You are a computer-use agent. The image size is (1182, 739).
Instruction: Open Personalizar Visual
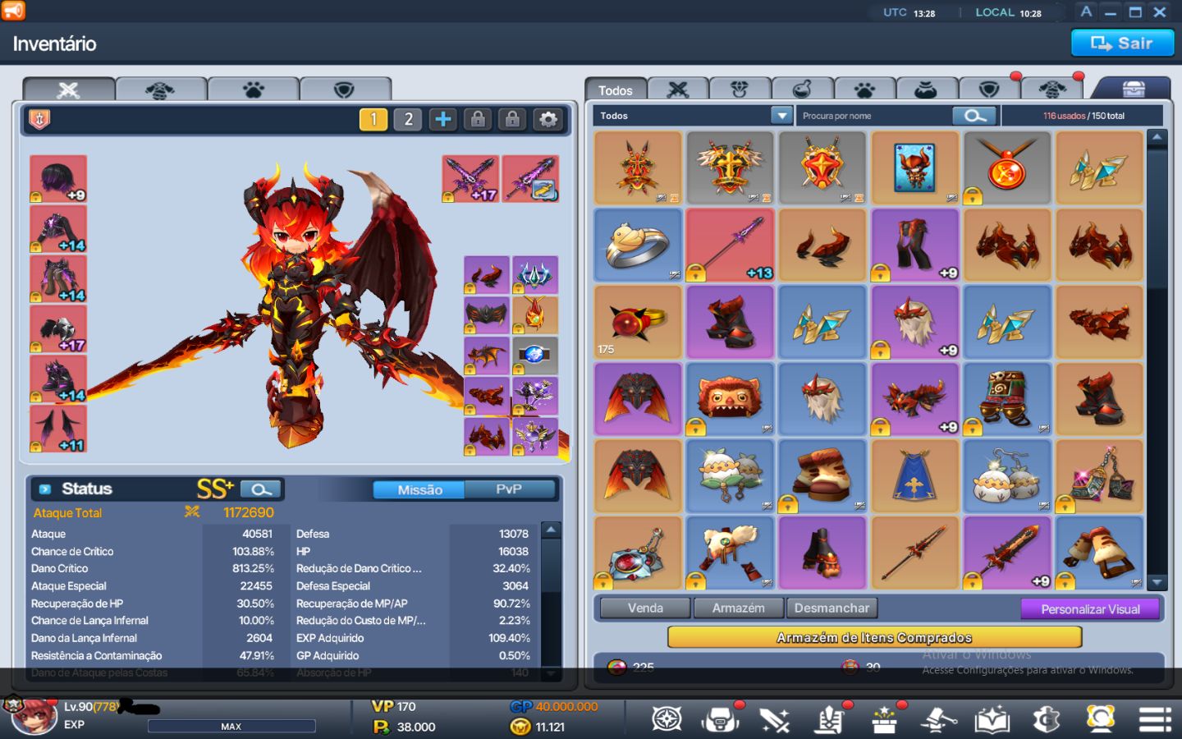[1090, 609]
